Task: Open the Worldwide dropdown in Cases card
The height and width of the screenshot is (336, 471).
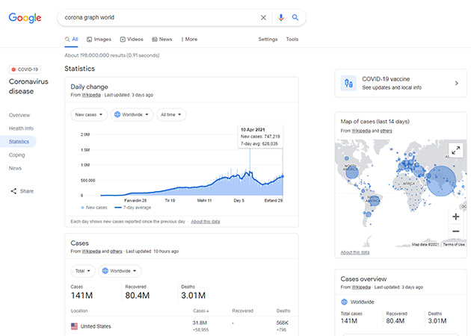Action: 120,271
